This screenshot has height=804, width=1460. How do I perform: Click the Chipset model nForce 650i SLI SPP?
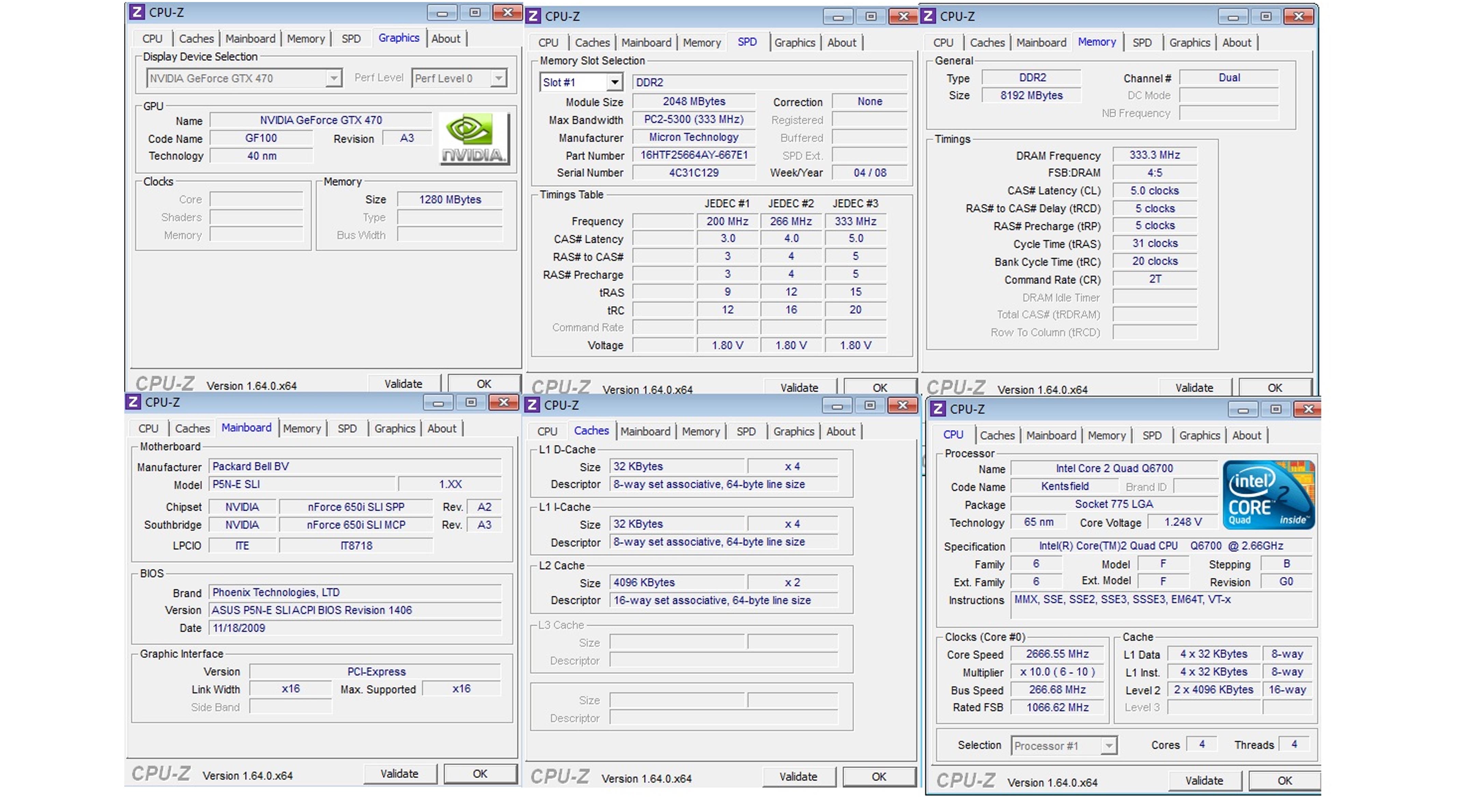point(356,506)
